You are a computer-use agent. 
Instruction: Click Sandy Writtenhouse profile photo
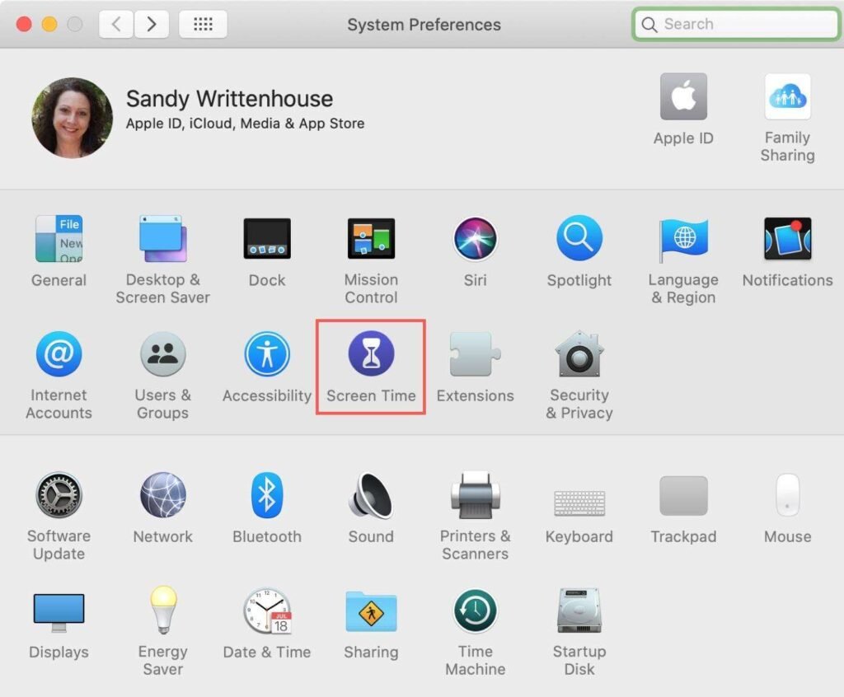73,118
